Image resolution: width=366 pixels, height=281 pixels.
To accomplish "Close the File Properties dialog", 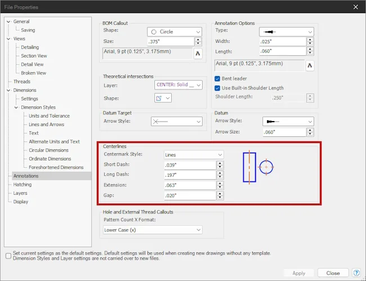I will tap(356, 7).
